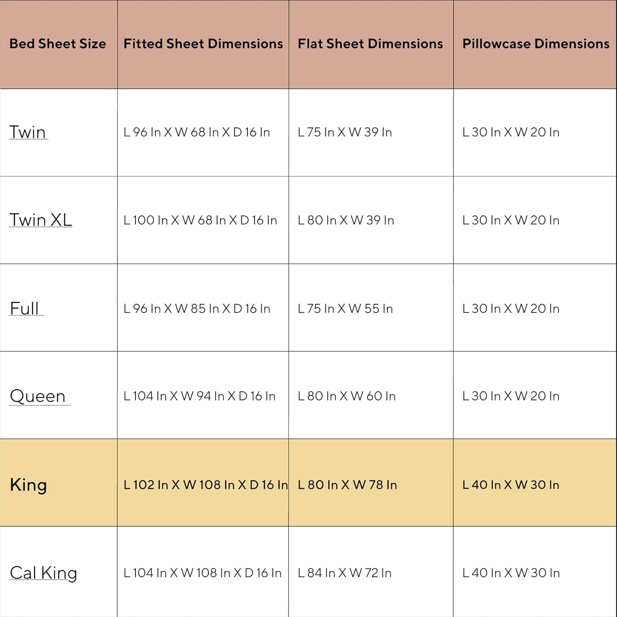Image resolution: width=617 pixels, height=617 pixels.
Task: Click the Full fitted sheet dimensions cell
Action: click(197, 308)
